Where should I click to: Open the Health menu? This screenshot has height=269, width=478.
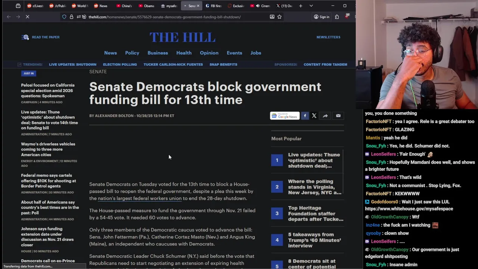point(184,53)
